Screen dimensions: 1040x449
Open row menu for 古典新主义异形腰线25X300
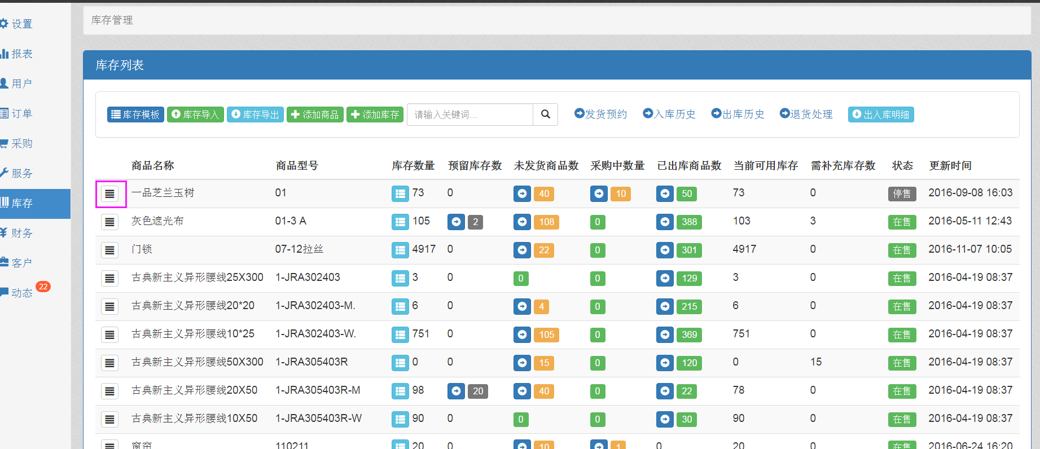pyautogui.click(x=109, y=279)
